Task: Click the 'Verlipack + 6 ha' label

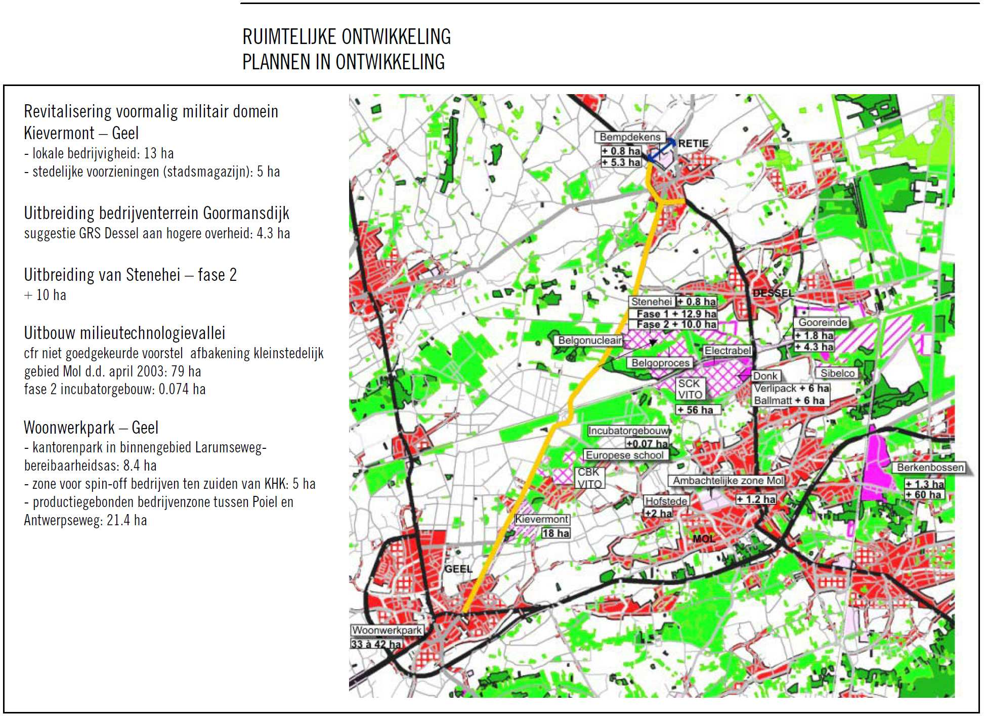Action: pyautogui.click(x=792, y=389)
